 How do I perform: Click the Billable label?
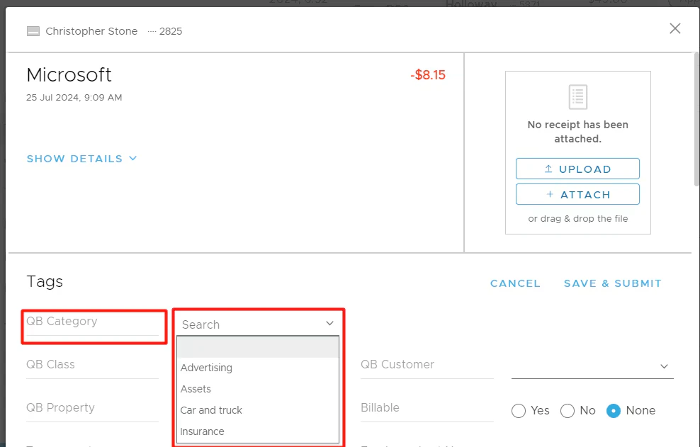pos(380,408)
